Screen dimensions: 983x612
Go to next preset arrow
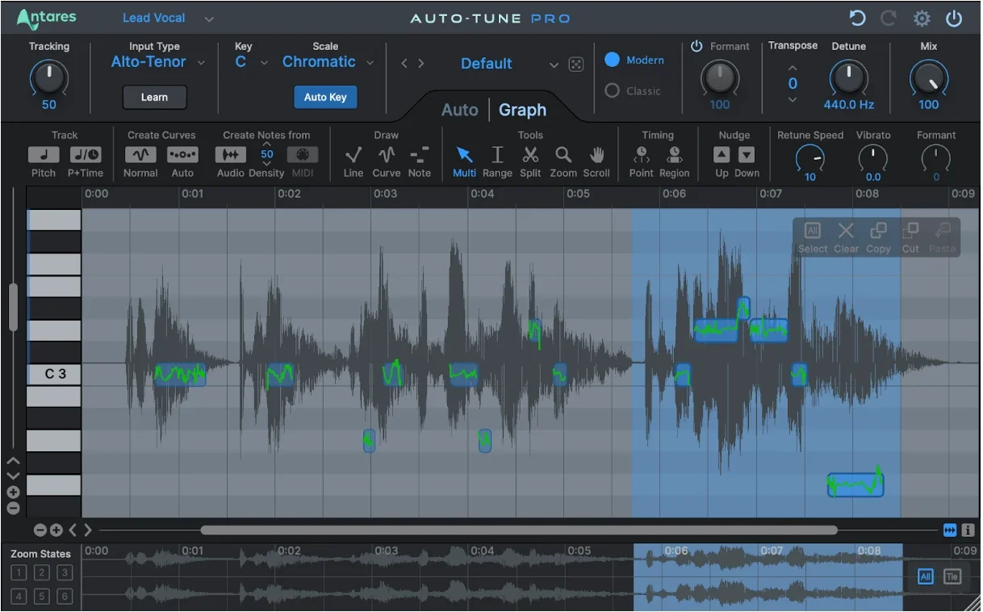[x=420, y=64]
